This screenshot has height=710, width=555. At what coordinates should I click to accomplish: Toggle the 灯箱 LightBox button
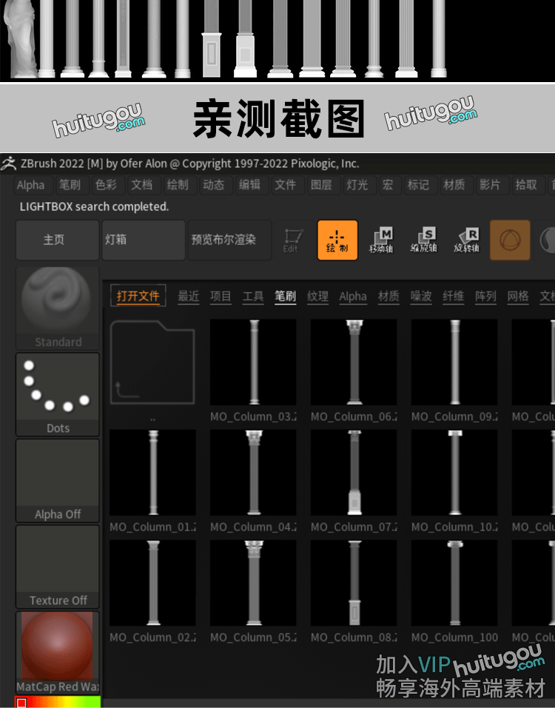coord(144,240)
